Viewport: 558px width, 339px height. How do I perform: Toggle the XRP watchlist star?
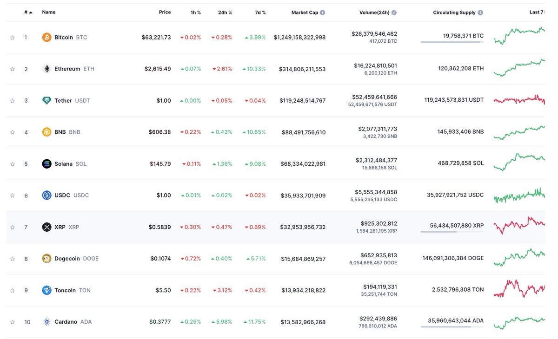[13, 227]
